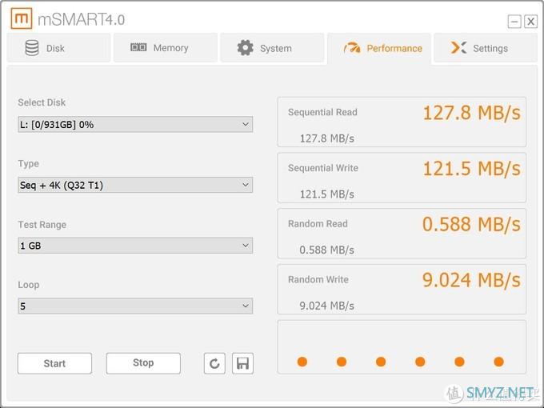Viewport: 544px width, 408px height.
Task: Close the mSMART window
Action: [x=531, y=22]
